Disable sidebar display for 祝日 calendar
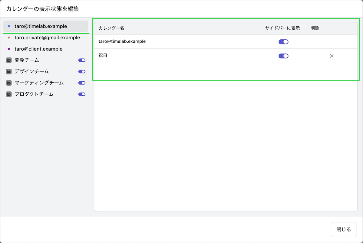 tap(283, 56)
